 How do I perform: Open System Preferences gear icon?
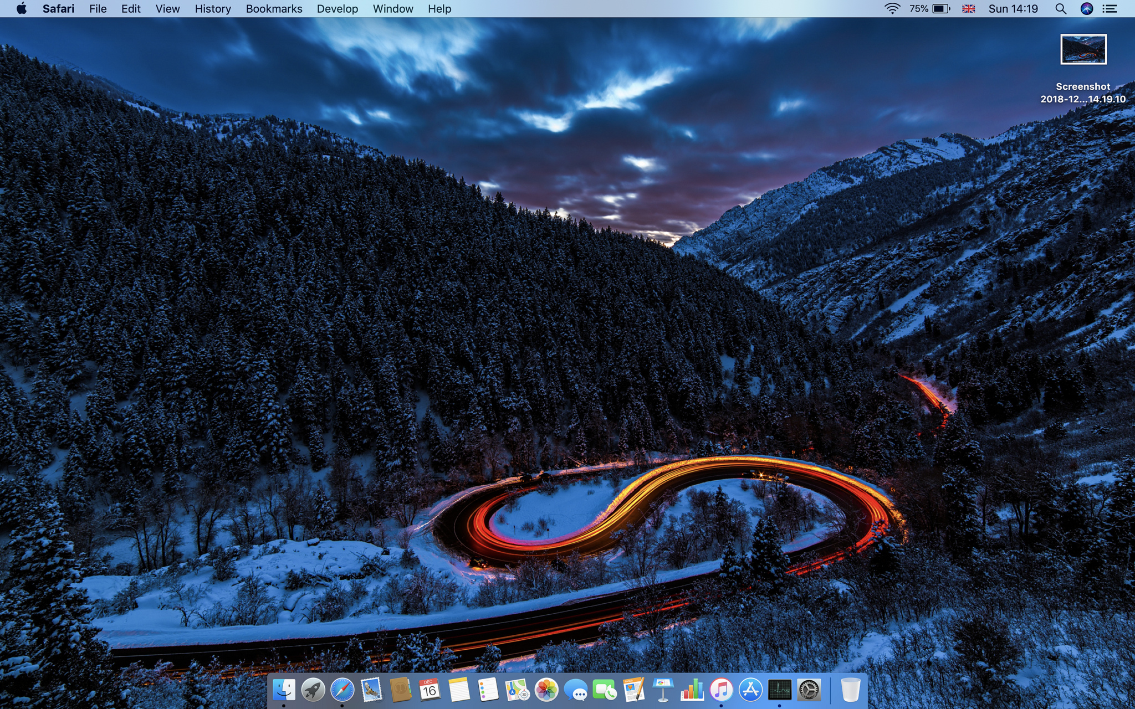pyautogui.click(x=809, y=690)
